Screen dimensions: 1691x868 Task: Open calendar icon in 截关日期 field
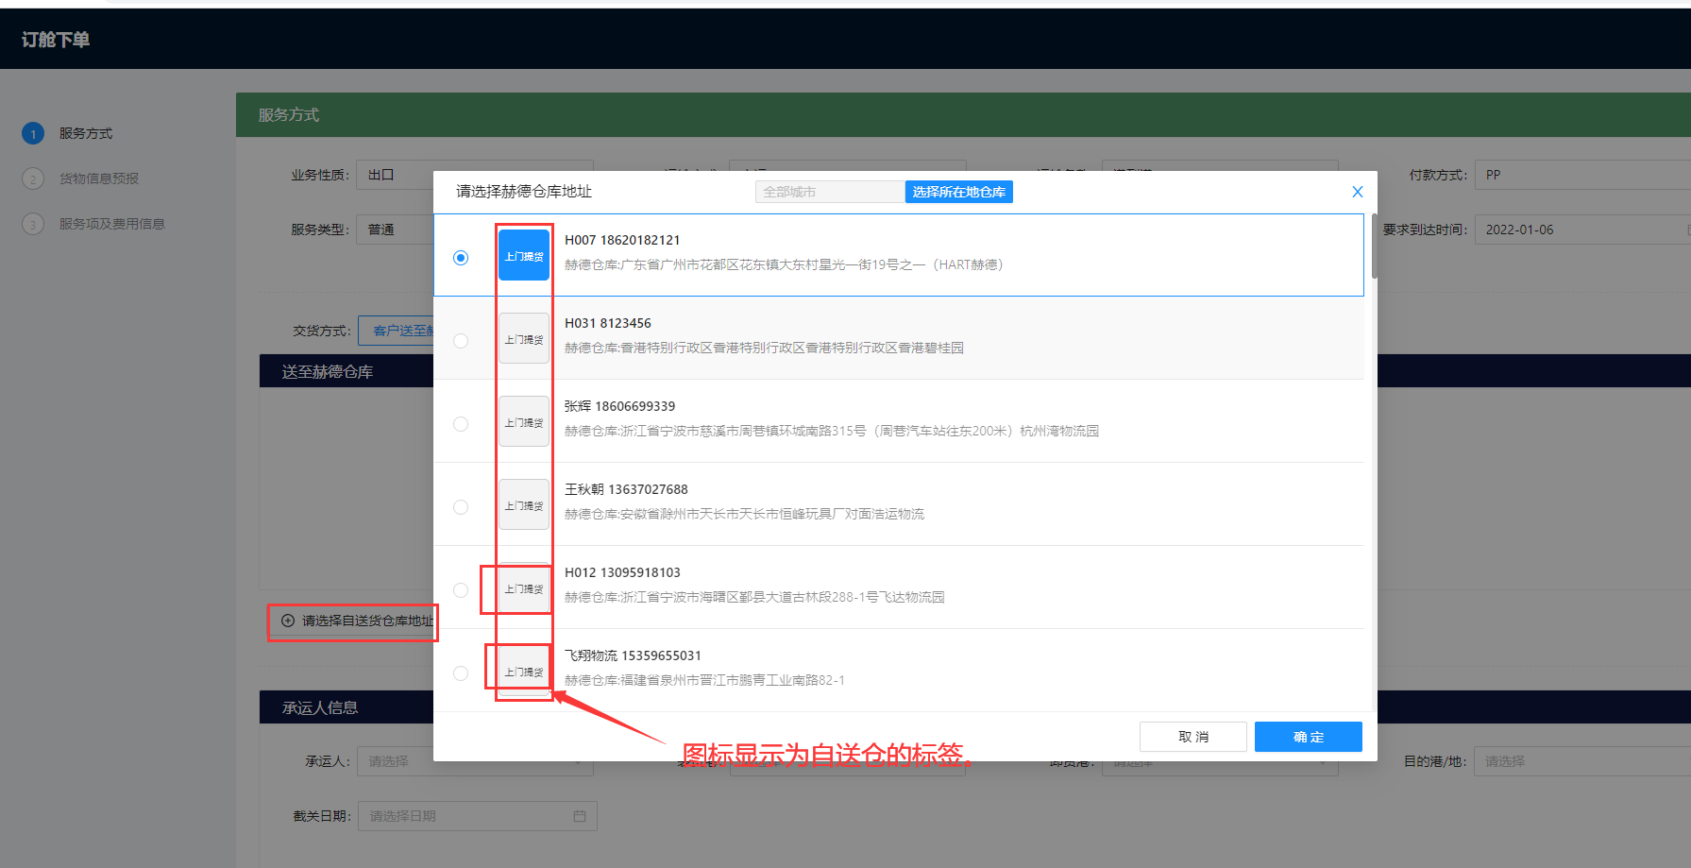pos(580,816)
